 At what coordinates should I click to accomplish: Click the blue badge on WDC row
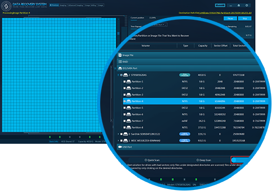[x=185, y=141]
